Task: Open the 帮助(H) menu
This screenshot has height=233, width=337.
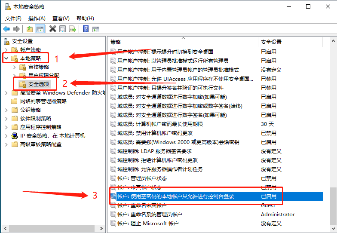Action: [x=85, y=18]
